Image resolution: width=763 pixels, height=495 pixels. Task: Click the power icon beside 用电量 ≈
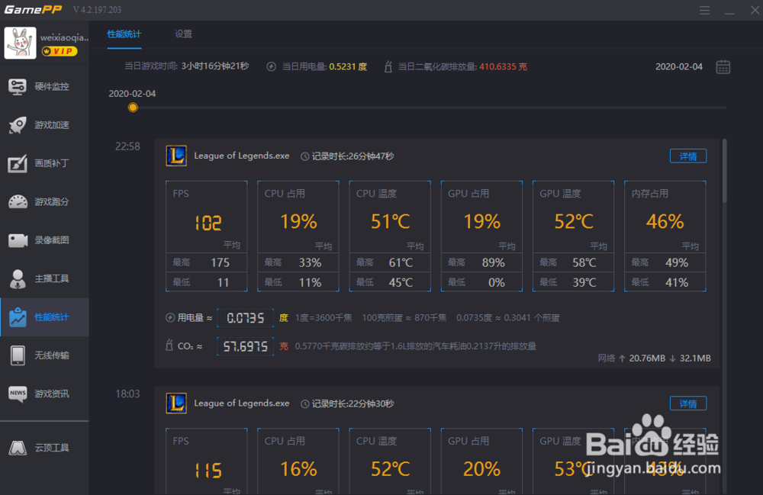point(170,317)
